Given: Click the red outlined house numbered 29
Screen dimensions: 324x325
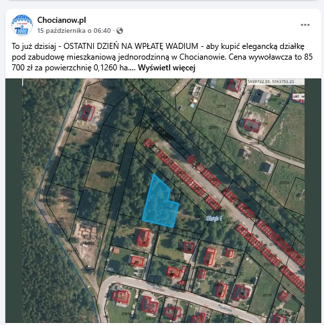Looking at the screenshot, I should (x=143, y=237).
